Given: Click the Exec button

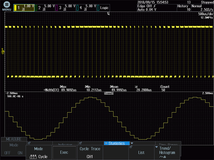Looking at the screenshot, I should click(64, 152).
